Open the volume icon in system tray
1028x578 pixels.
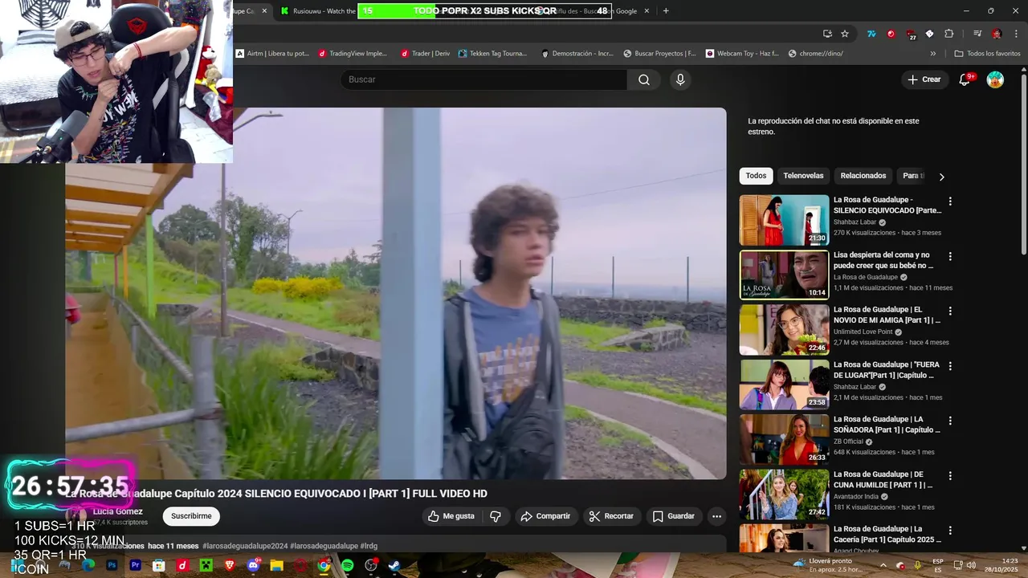pyautogui.click(x=970, y=565)
